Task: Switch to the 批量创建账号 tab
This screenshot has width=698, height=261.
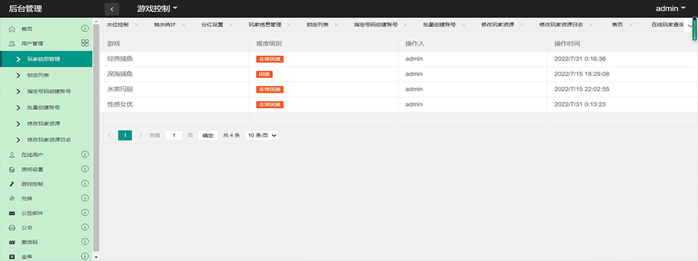Action: click(439, 25)
